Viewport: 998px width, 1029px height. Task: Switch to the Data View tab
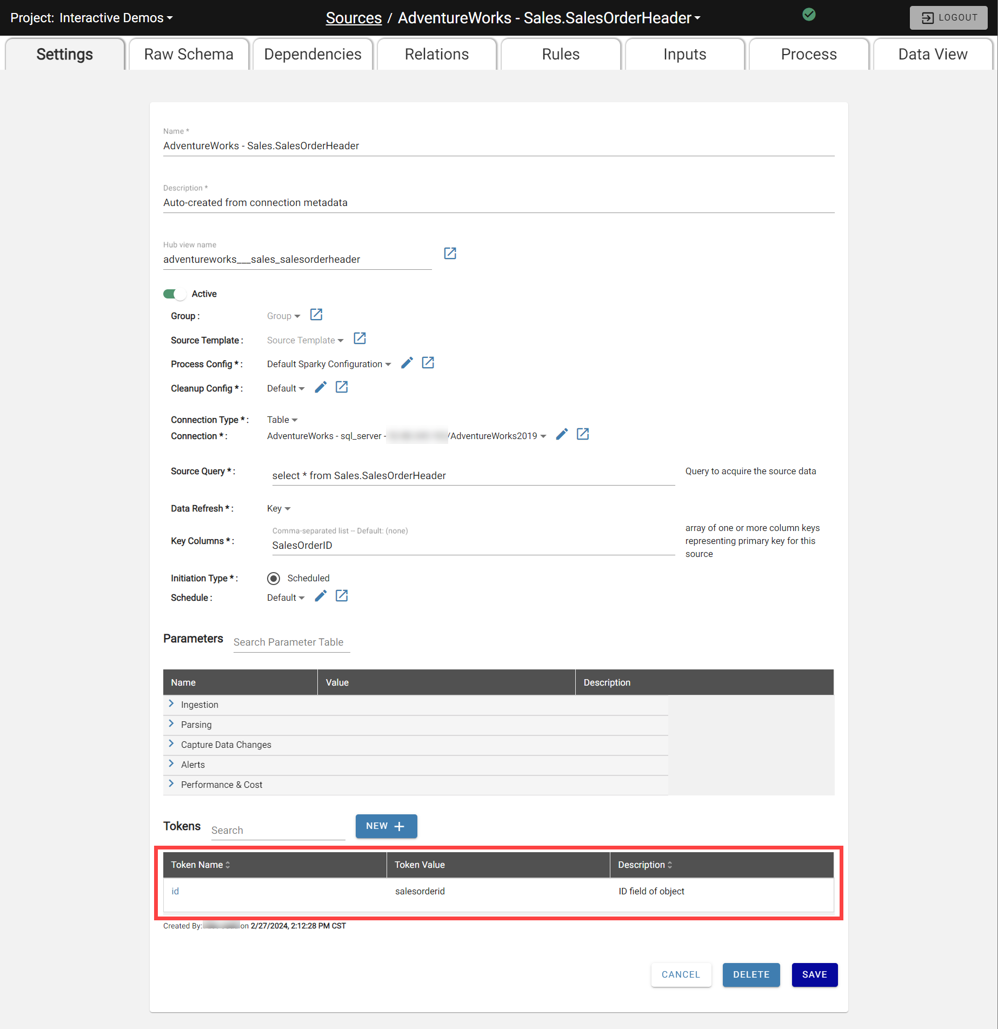(x=933, y=54)
